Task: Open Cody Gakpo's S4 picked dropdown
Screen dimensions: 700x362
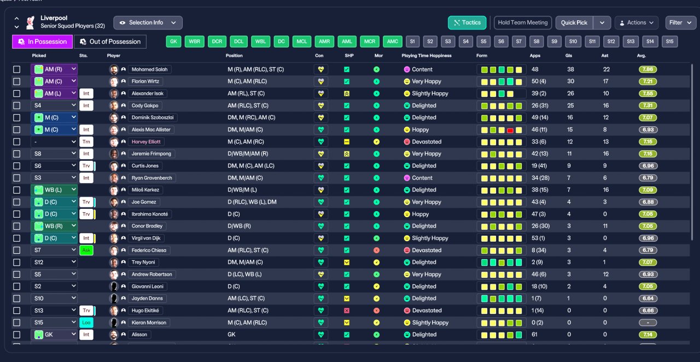Action: point(54,106)
